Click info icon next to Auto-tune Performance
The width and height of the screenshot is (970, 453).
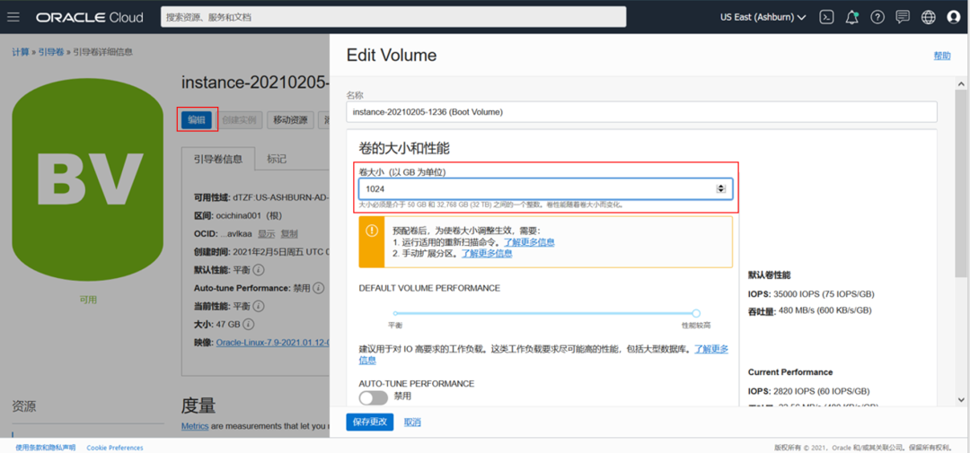[318, 288]
